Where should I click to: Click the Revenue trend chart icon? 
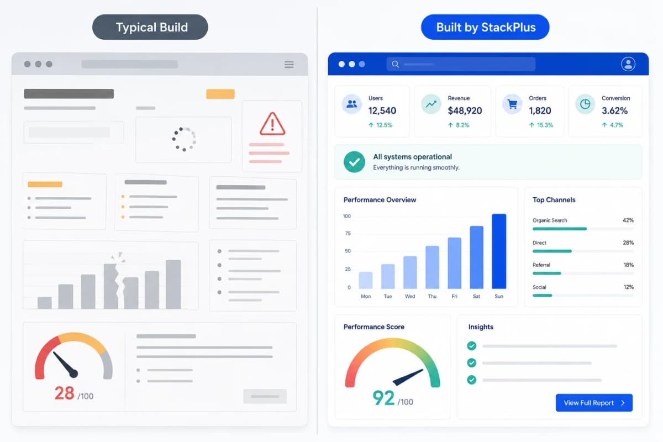(x=431, y=104)
